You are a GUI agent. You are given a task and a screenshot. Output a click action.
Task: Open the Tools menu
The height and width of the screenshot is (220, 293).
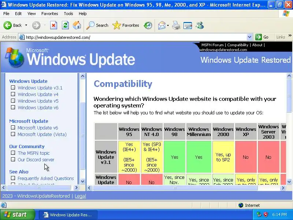(68, 14)
